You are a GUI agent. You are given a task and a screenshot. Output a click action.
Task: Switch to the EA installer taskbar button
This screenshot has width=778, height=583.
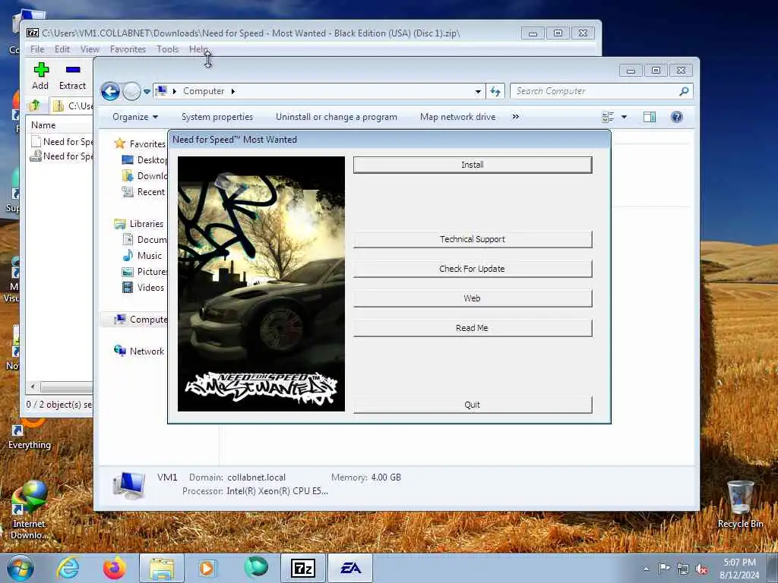350,568
